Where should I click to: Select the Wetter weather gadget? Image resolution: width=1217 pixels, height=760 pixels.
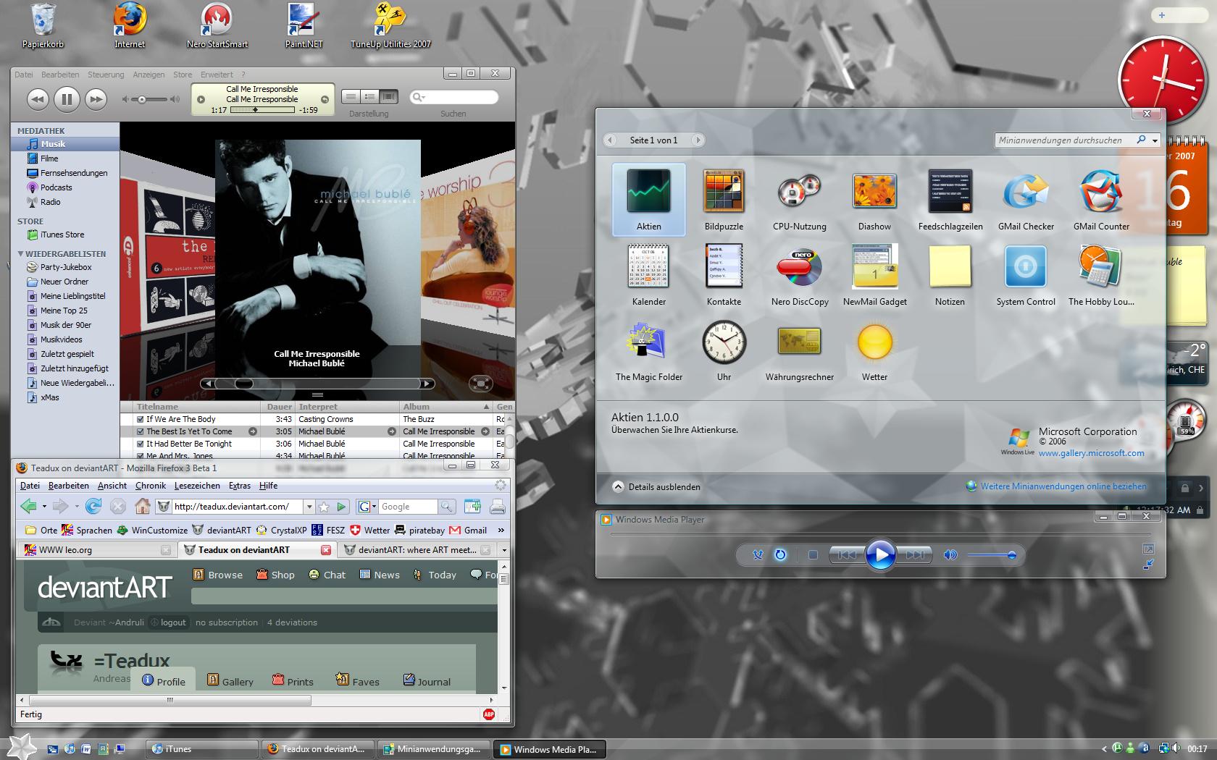[x=874, y=350]
